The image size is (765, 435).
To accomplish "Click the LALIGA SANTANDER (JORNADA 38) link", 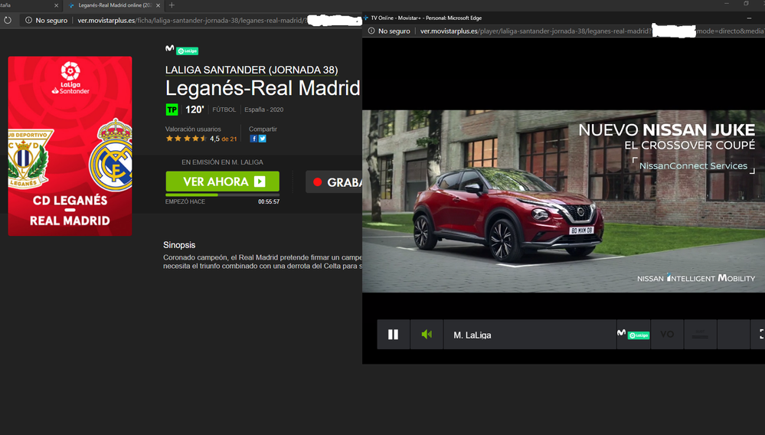I will pos(251,70).
